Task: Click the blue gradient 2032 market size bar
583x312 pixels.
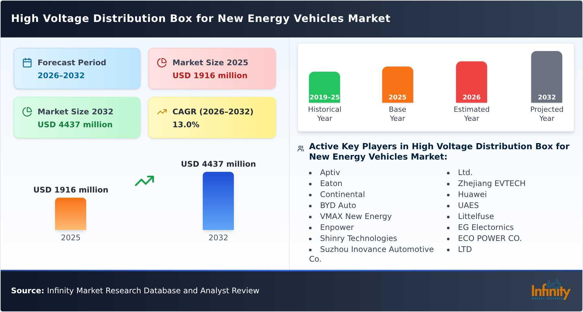Action: 218,201
